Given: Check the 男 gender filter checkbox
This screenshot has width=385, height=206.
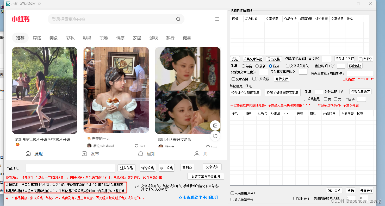Looking at the screenshot, I should (x=325, y=99).
